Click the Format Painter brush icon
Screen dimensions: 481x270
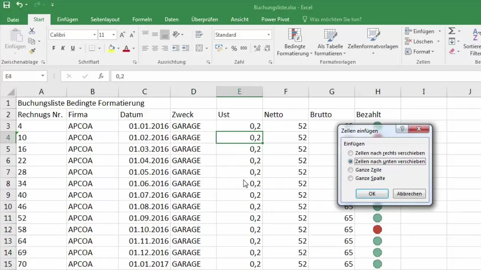pos(32,51)
